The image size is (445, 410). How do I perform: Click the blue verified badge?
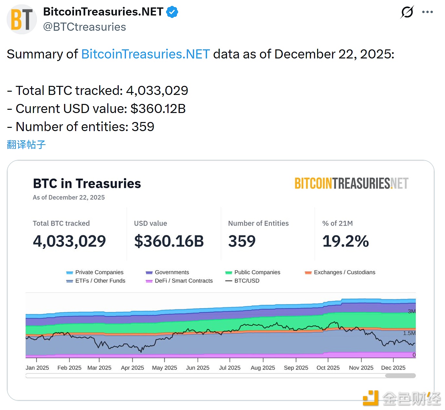(172, 12)
